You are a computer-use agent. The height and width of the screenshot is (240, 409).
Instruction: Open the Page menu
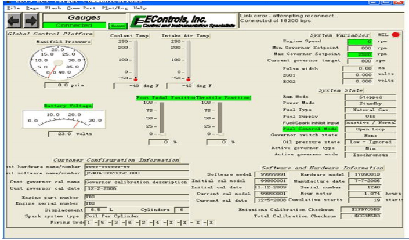(32, 8)
